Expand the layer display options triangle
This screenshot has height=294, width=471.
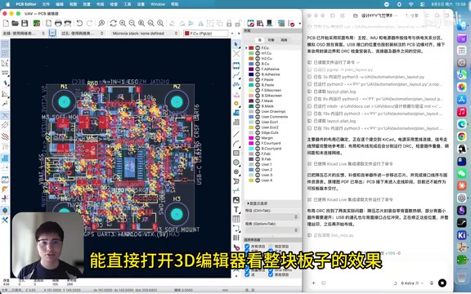click(x=248, y=203)
